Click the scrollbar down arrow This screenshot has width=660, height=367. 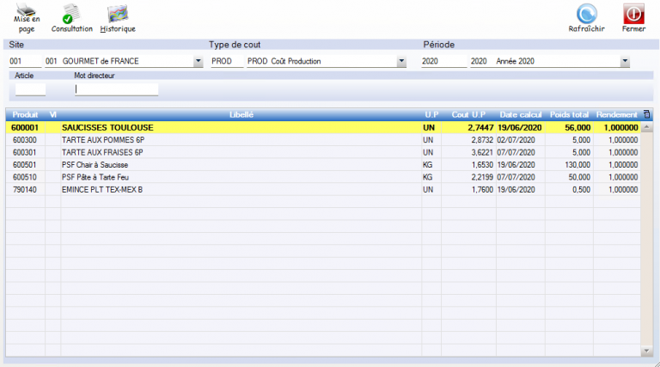pos(647,351)
